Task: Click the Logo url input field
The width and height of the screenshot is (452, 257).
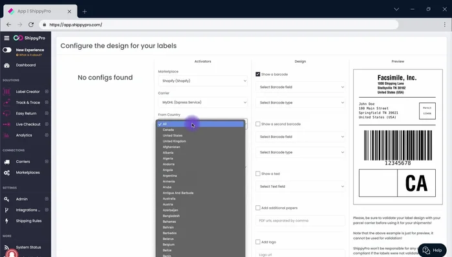Action: pos(300,253)
